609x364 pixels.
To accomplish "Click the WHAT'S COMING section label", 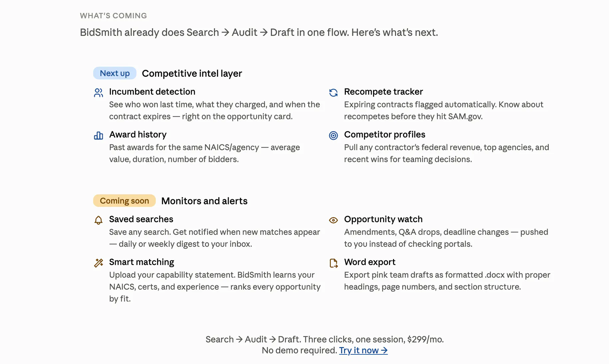I will [x=113, y=16].
